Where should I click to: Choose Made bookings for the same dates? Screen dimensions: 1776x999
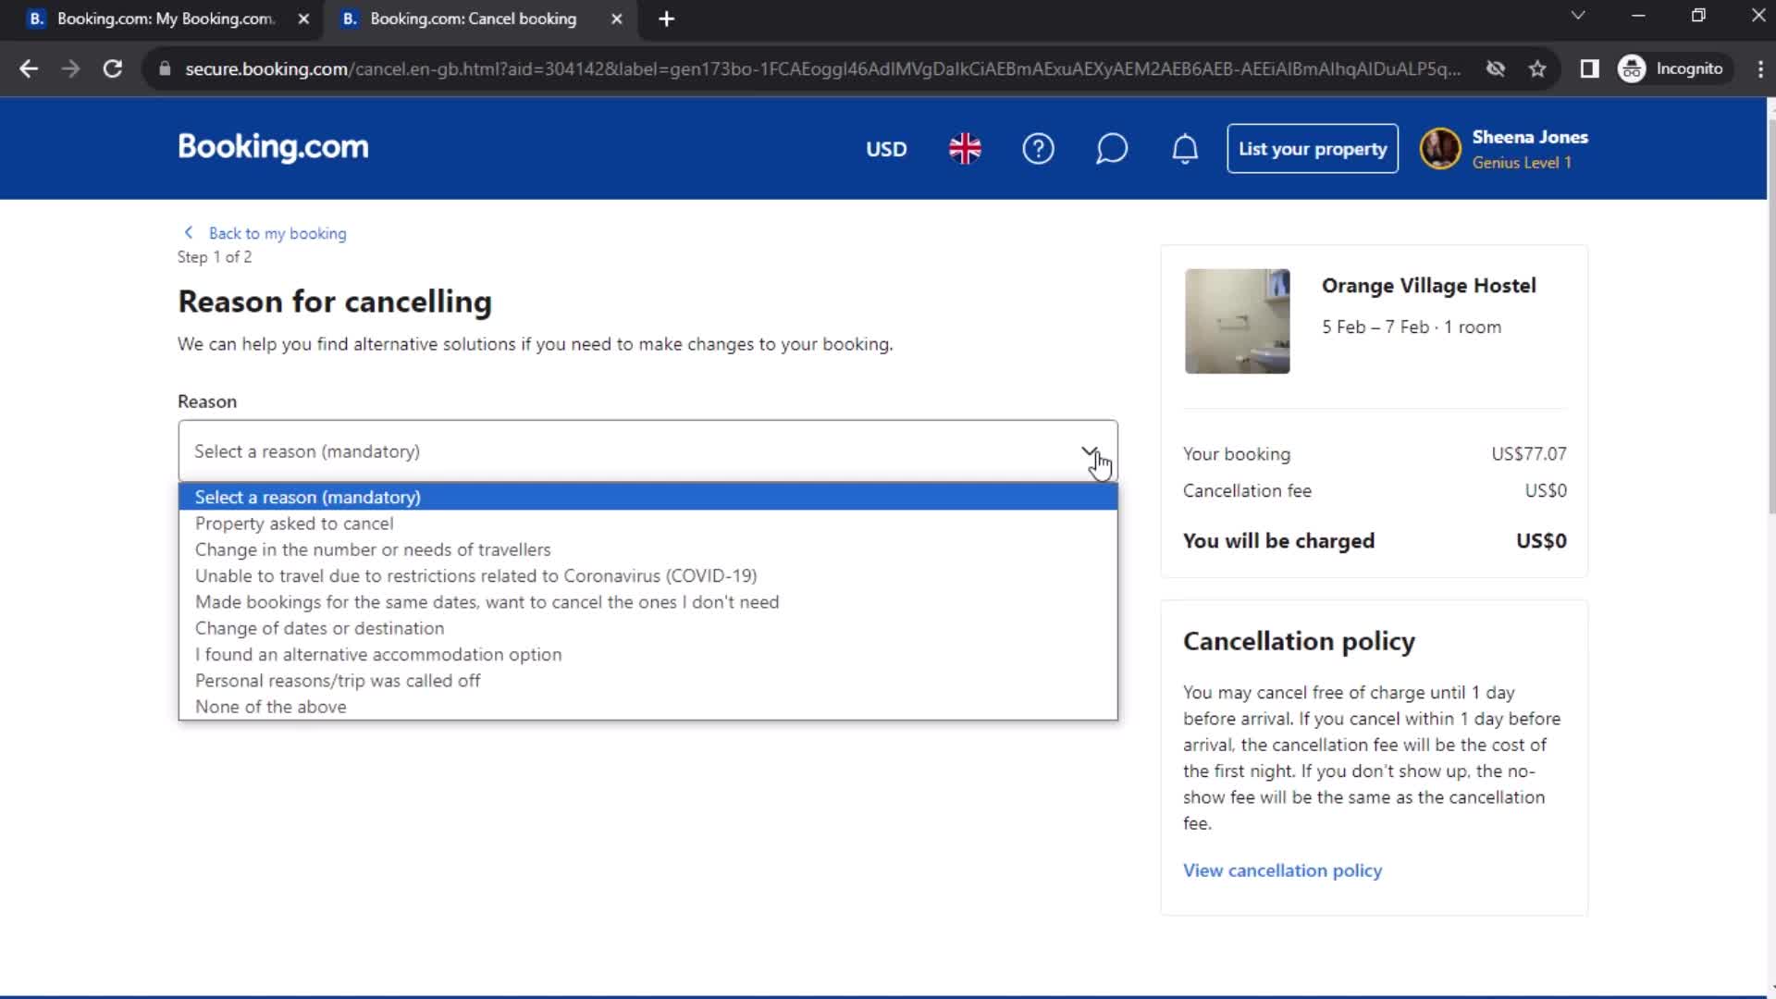[x=647, y=602]
